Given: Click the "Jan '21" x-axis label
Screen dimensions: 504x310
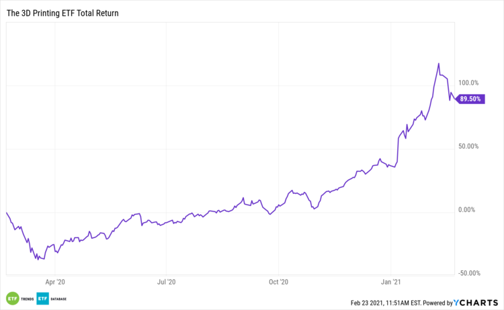Looking at the screenshot, I should (391, 282).
